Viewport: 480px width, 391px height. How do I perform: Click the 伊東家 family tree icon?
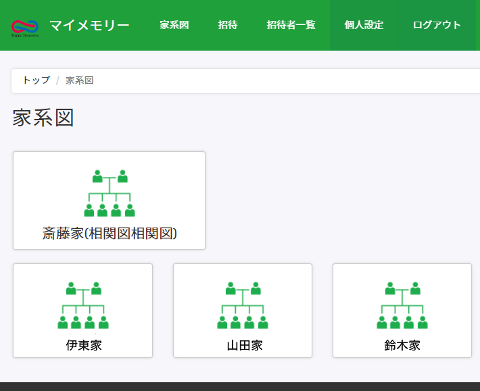(82, 305)
